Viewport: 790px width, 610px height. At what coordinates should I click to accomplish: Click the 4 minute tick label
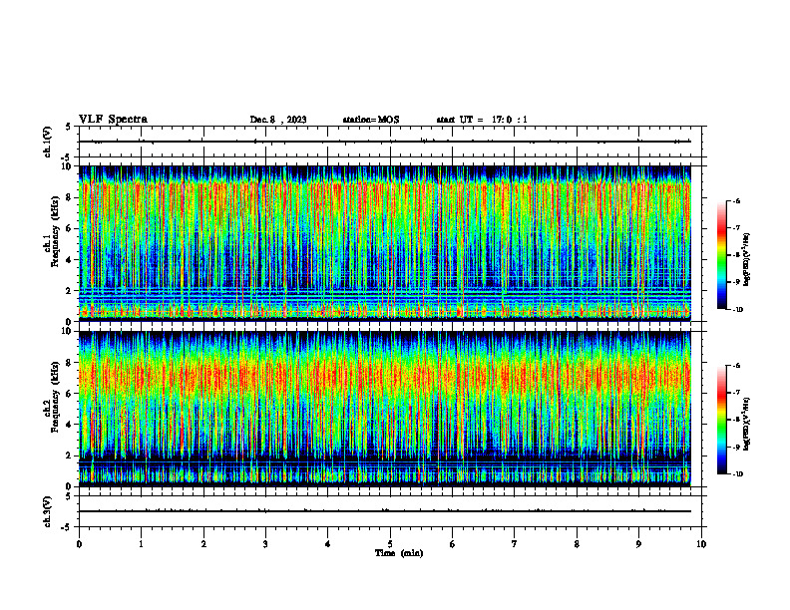click(x=327, y=544)
